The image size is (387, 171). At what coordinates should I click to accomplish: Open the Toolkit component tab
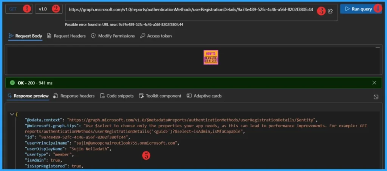[x=160, y=96]
